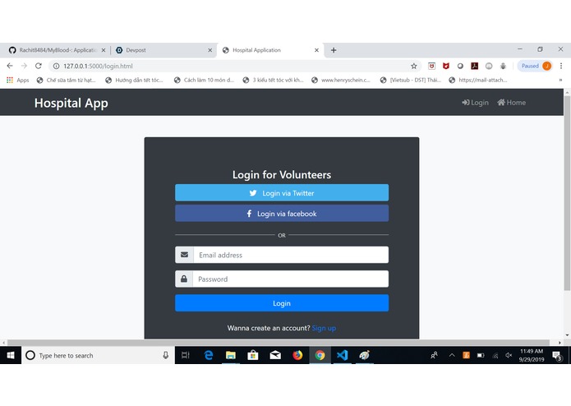Open the '3 kiểu tết tóc với kh...' bookmark

[273, 80]
